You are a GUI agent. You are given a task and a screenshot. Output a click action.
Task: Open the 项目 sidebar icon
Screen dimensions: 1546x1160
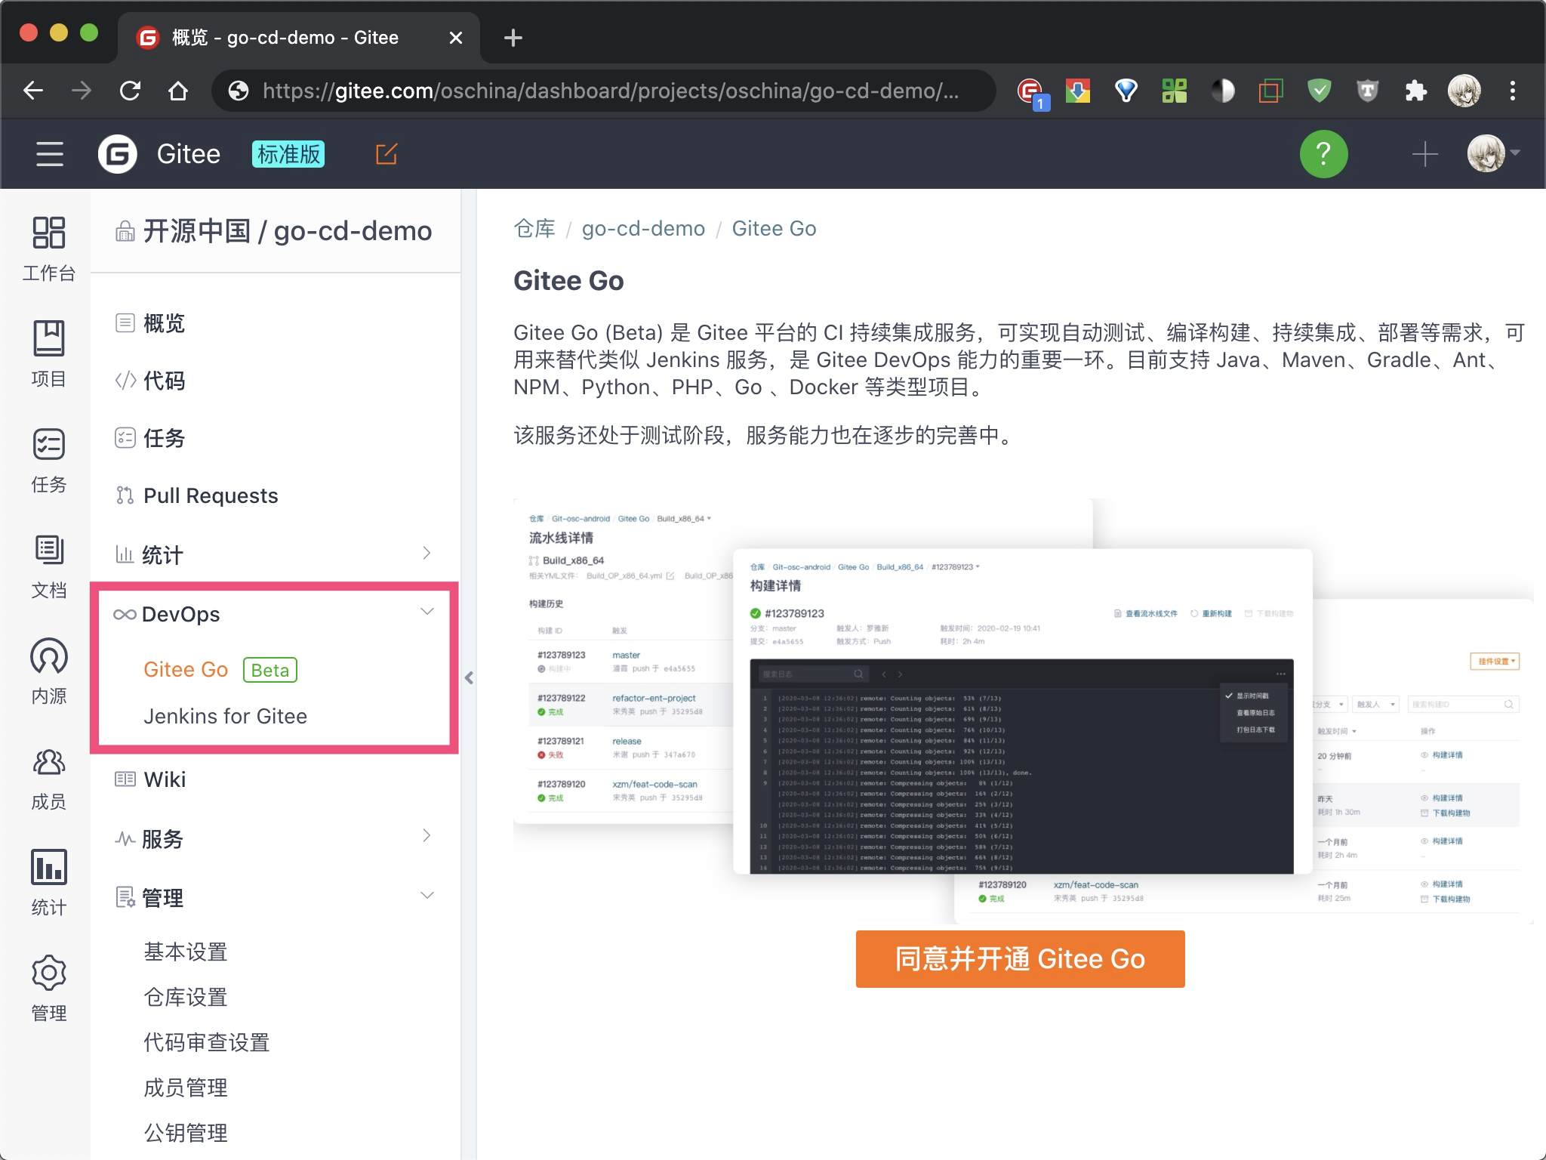pyautogui.click(x=48, y=351)
